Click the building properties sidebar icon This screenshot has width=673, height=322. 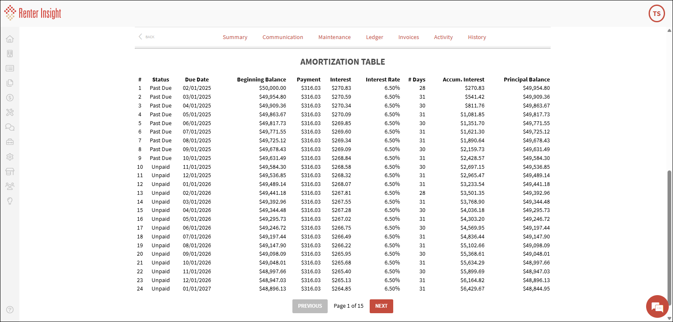pyautogui.click(x=10, y=54)
